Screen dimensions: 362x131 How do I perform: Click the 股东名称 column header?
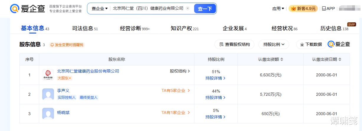117,59
